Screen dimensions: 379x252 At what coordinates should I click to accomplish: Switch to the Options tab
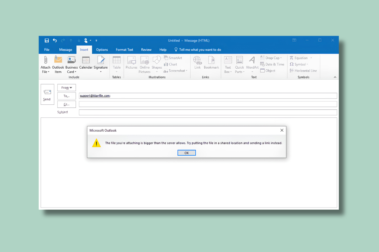102,50
